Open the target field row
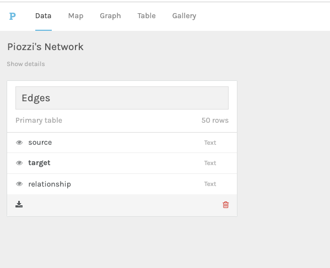The height and width of the screenshot is (268, 330). click(x=122, y=163)
